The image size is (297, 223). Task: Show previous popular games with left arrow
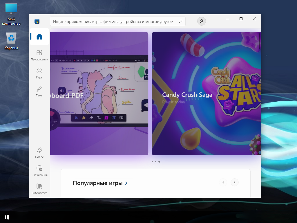pos(223,182)
